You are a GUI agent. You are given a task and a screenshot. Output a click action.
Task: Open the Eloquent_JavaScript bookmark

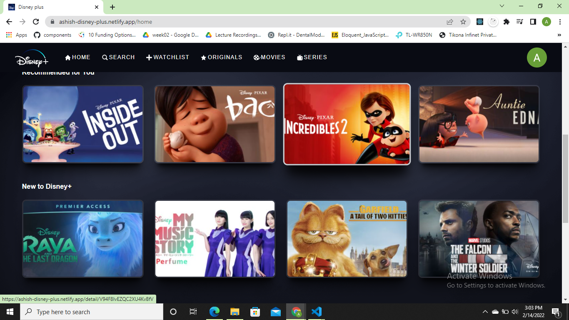click(360, 35)
